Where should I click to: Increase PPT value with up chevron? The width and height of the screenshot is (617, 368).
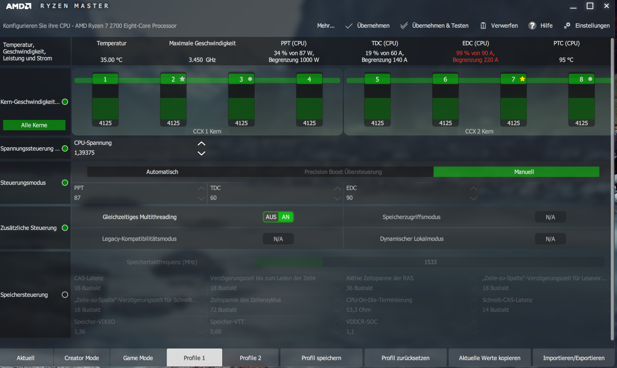[x=202, y=188]
